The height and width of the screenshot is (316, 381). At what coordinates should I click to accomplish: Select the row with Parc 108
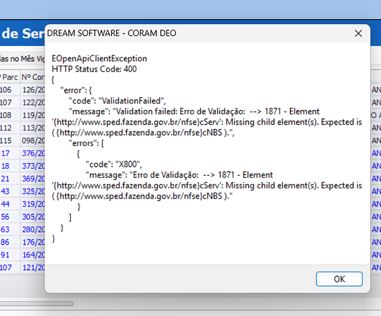tap(9, 115)
